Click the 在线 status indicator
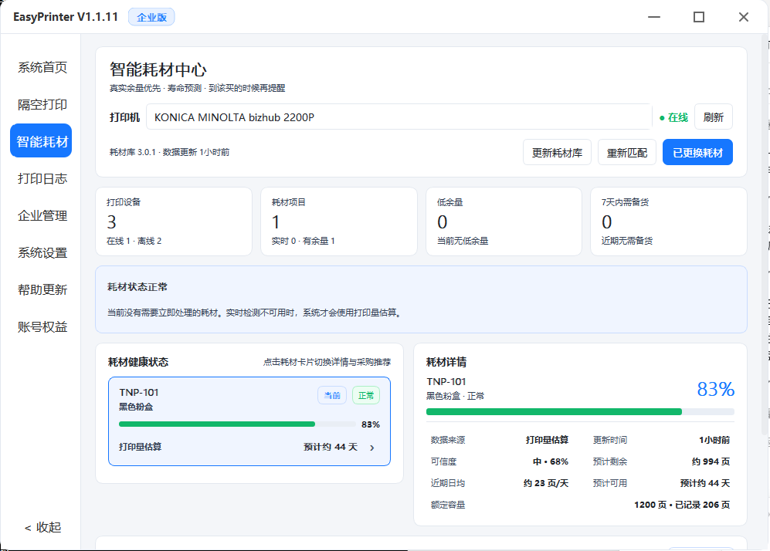The height and width of the screenshot is (551, 770). point(673,117)
